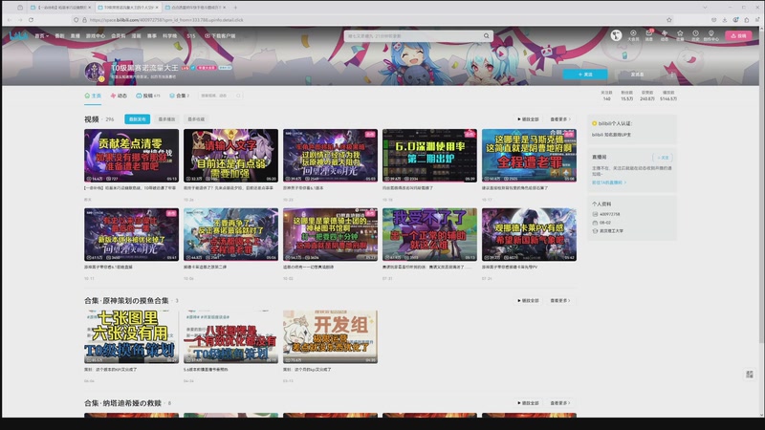Viewport: 765px width, 430px height.
Task: Click 查看更多 in the 纳塔迪希娅の救赎 section
Action: [560, 402]
